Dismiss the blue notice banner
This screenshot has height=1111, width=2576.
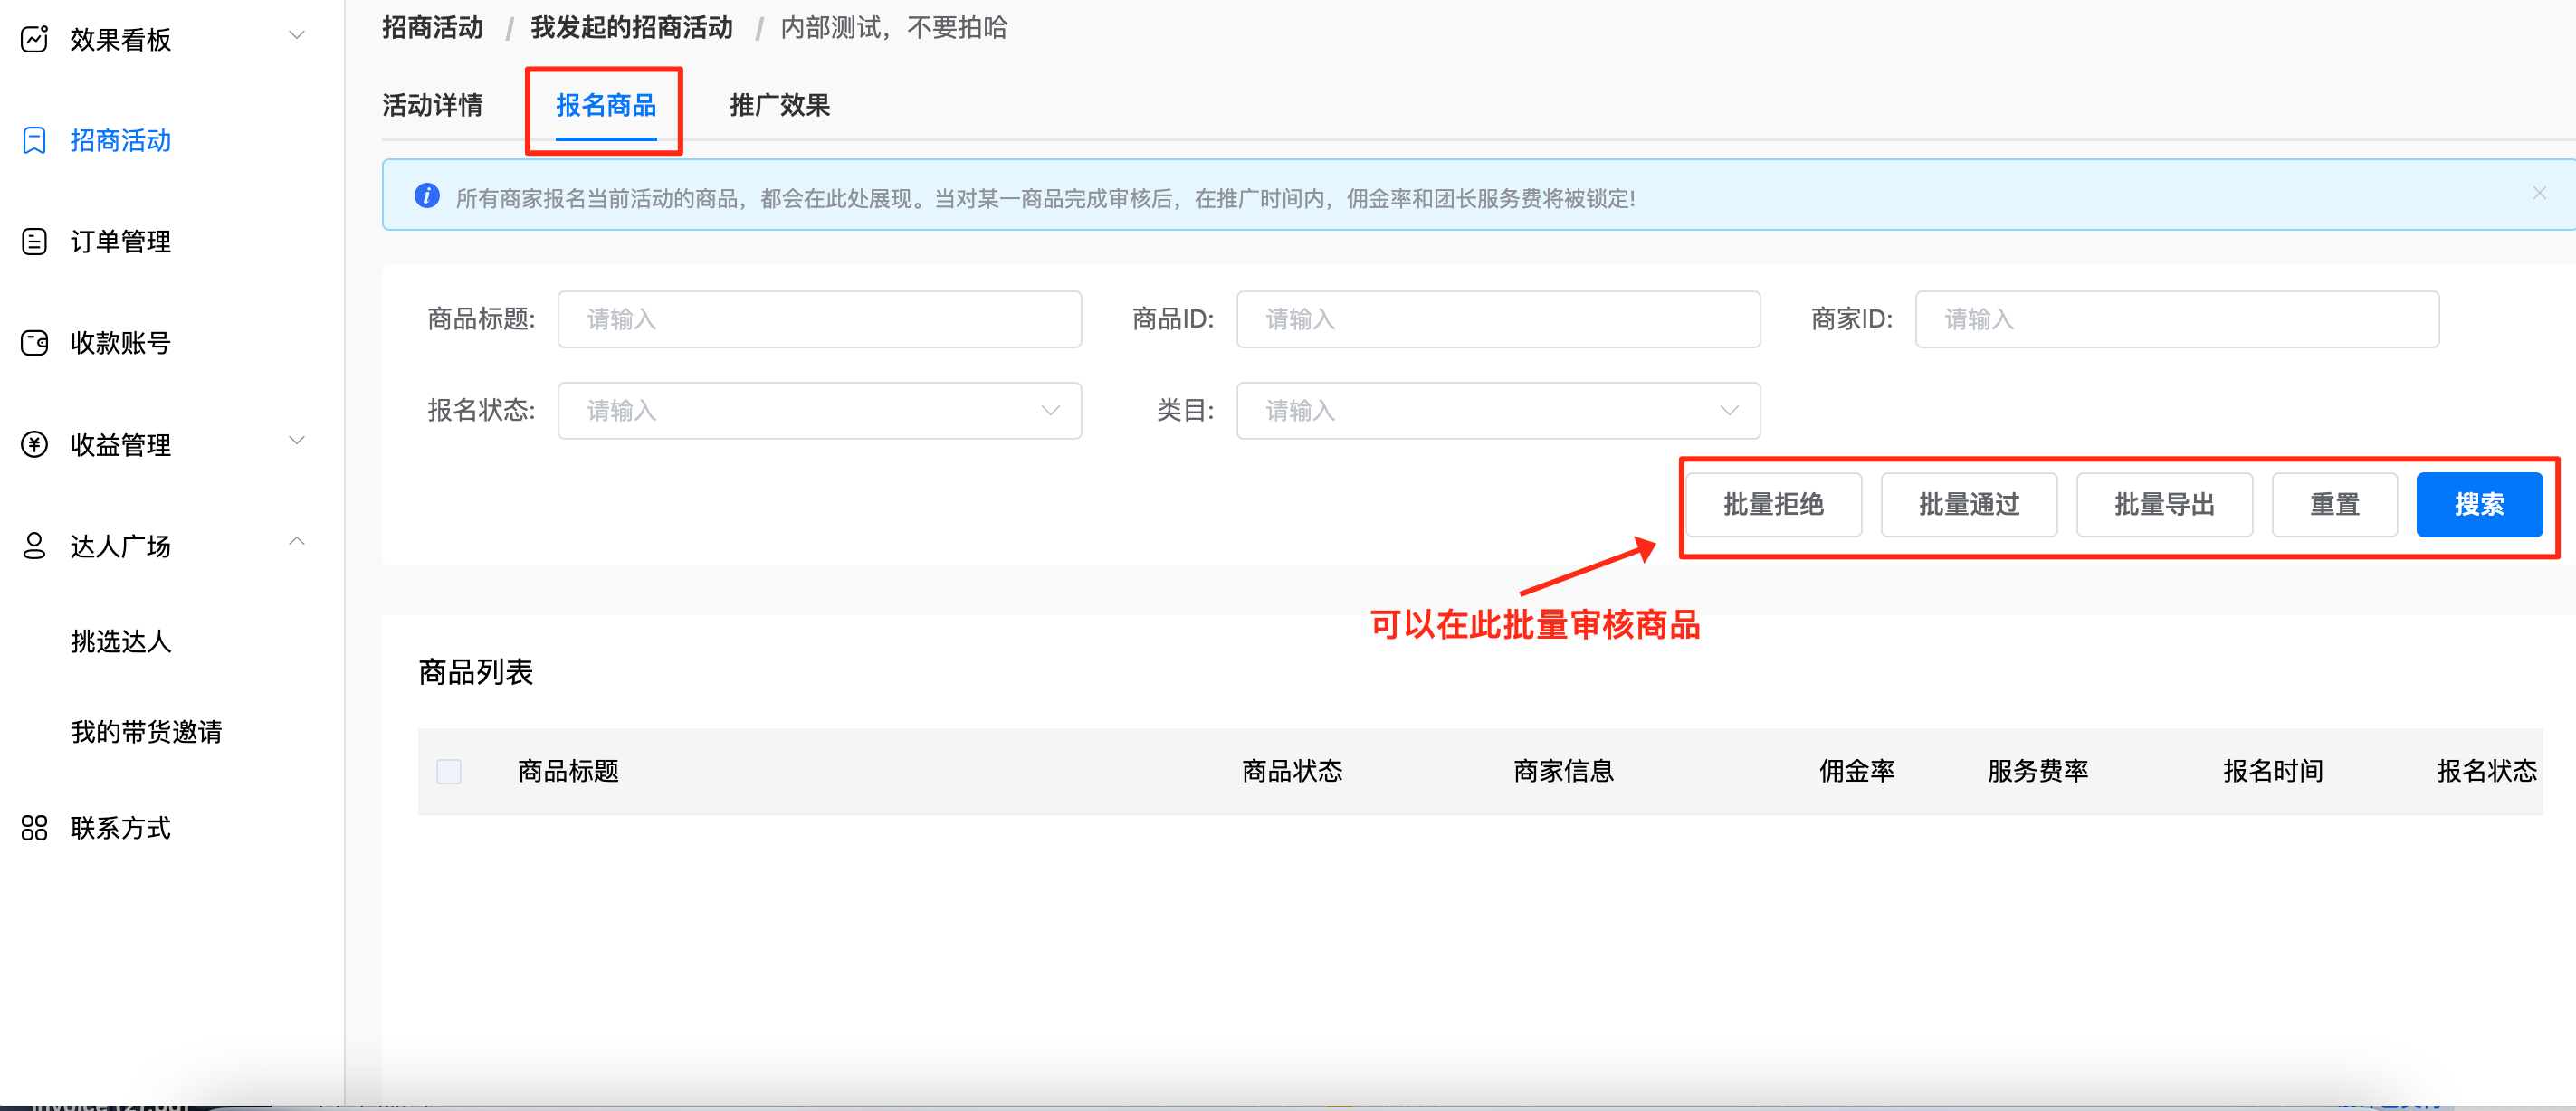tap(2539, 193)
